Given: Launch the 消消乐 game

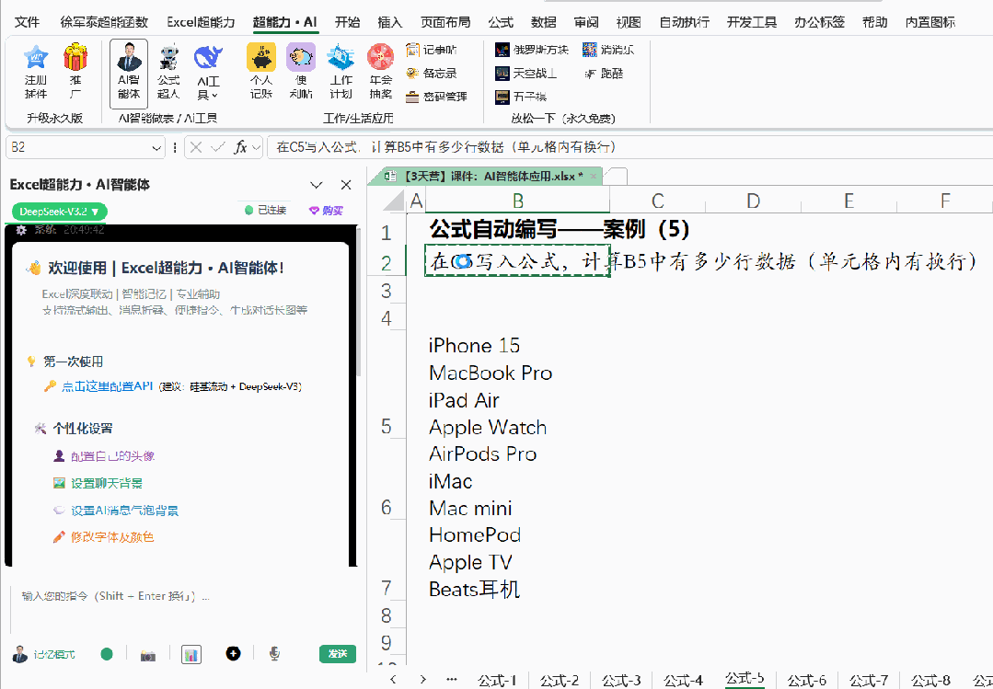Looking at the screenshot, I should tap(608, 50).
